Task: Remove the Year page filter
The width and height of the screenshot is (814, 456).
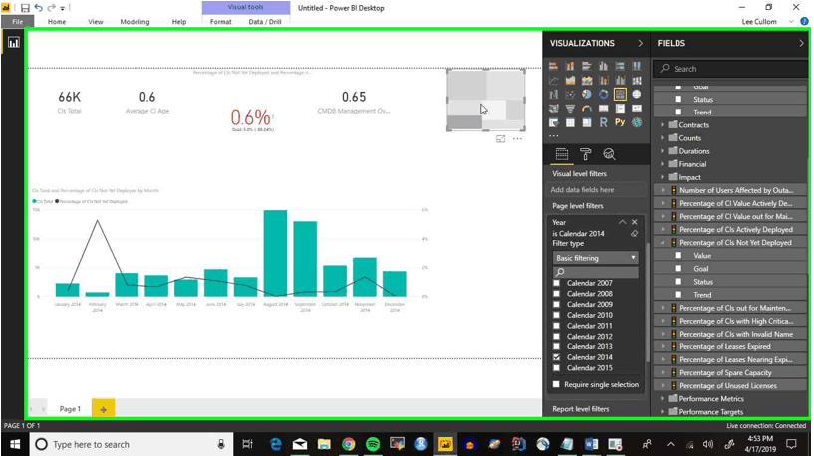Action: pyautogui.click(x=635, y=222)
